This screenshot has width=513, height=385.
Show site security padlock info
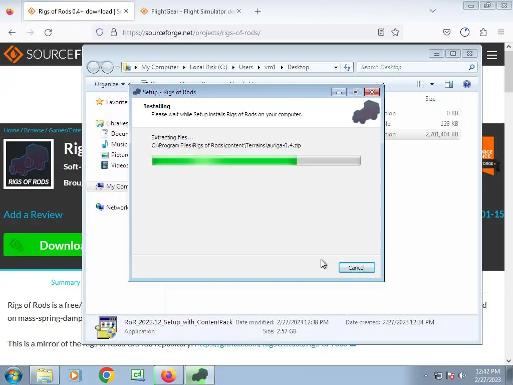click(x=114, y=33)
